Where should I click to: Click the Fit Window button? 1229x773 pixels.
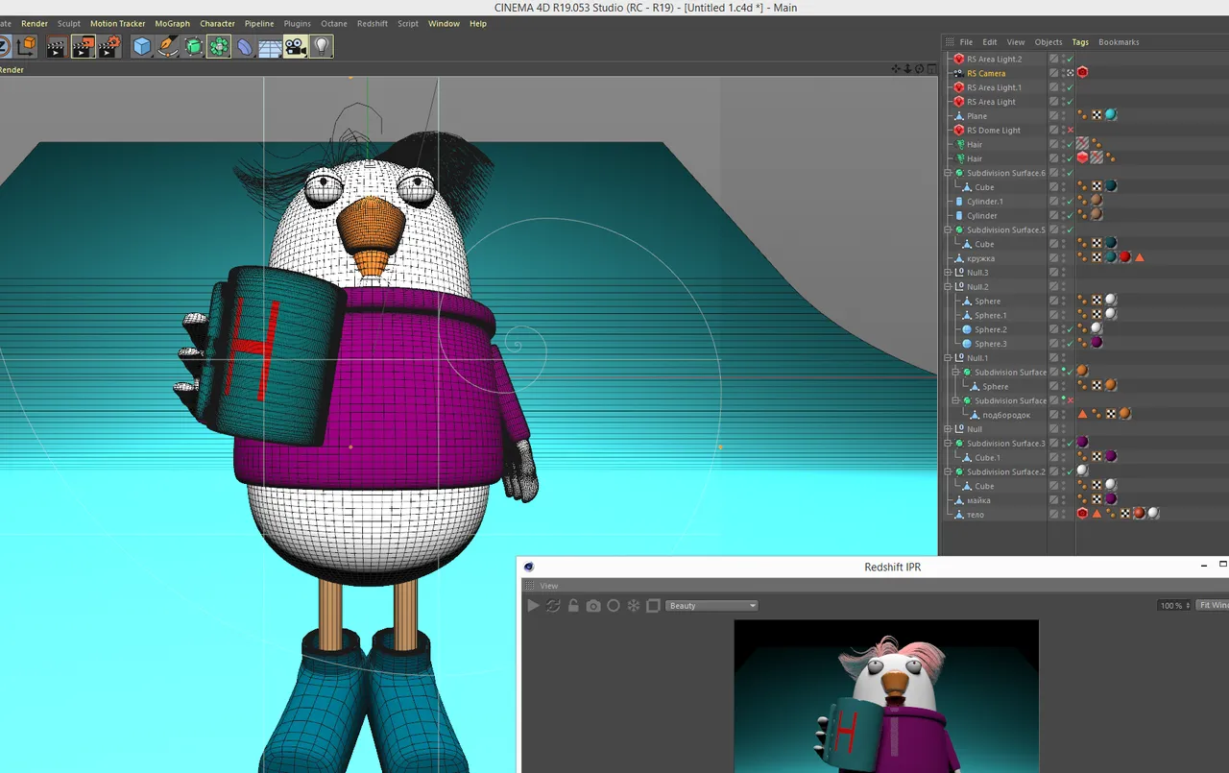coord(1212,606)
